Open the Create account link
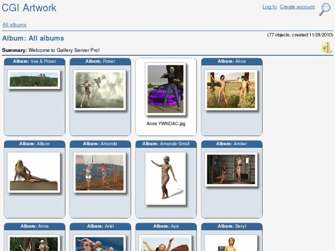The width and height of the screenshot is (335, 251). click(297, 7)
